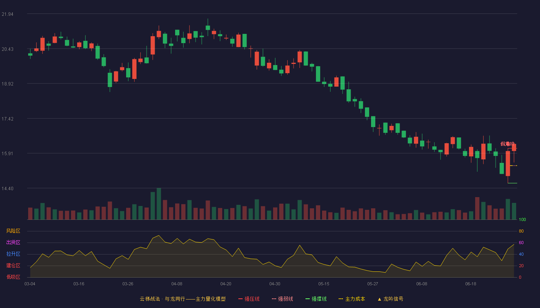Click the indicator scale value 100
Screen dimensions: 540x308
(x=522, y=220)
